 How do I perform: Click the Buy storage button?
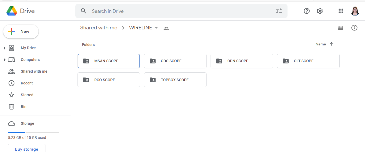click(26, 149)
